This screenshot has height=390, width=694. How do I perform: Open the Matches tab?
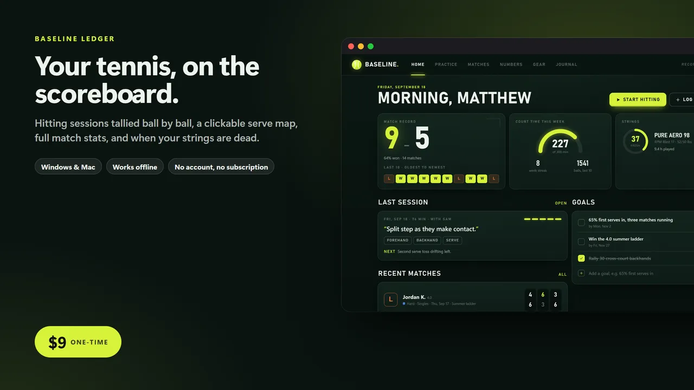(x=478, y=64)
